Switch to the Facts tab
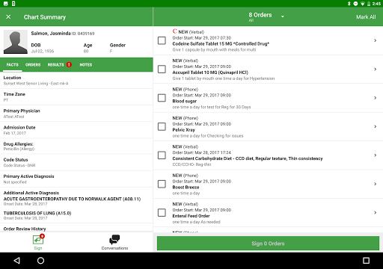Screen dimensions: 383x269 [13, 65]
